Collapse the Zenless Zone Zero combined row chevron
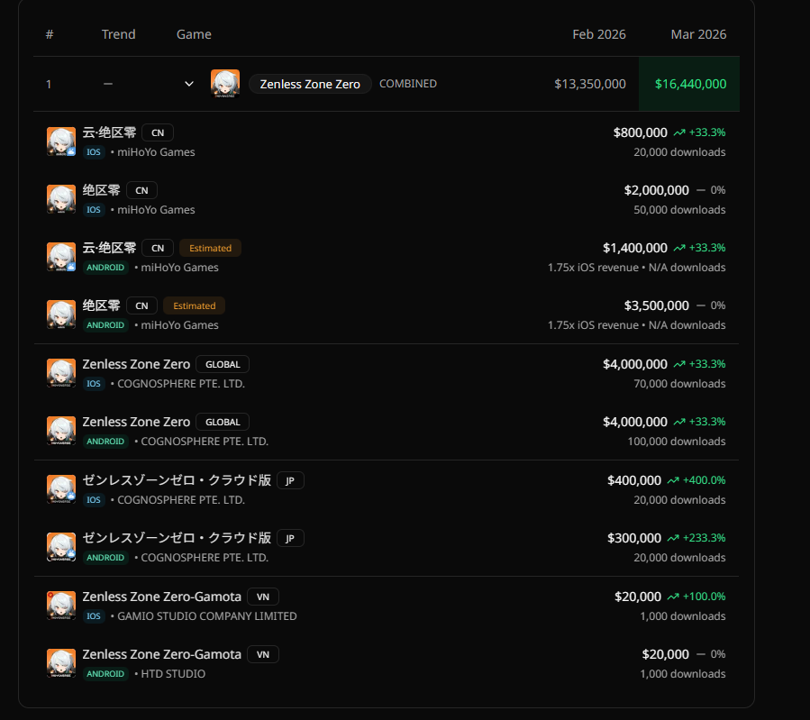This screenshot has height=720, width=810. point(189,84)
